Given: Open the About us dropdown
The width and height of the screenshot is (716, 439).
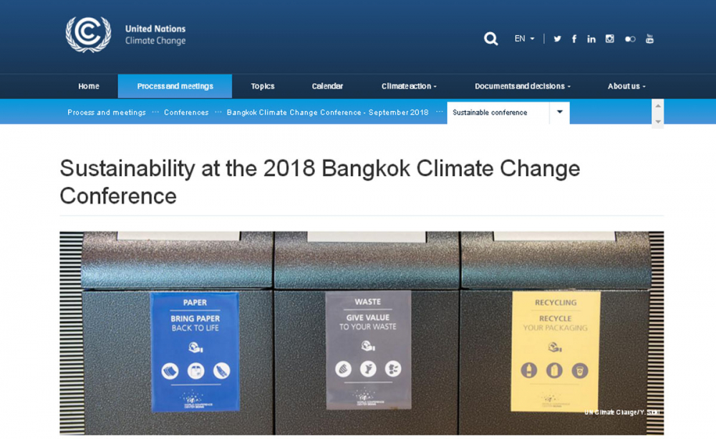Looking at the screenshot, I should tap(626, 85).
